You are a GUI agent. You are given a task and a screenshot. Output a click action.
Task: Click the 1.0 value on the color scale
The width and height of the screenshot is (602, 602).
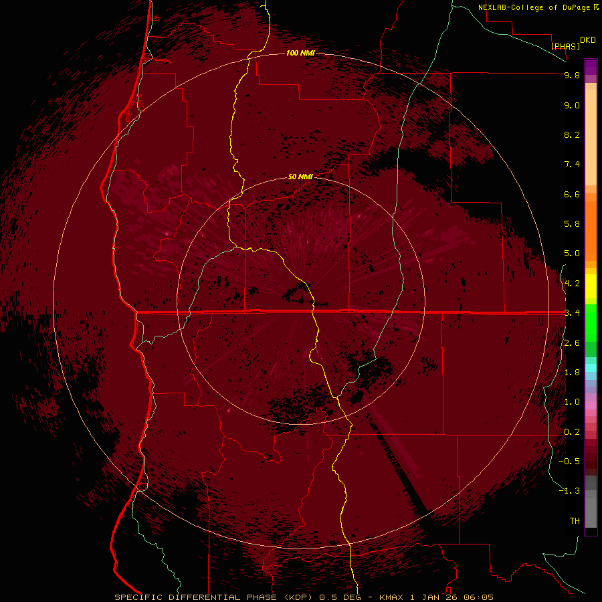click(572, 402)
